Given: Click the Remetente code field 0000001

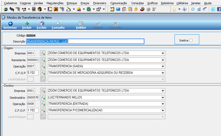Looking at the screenshot, I should click(33, 60).
